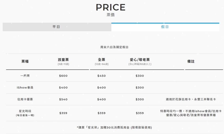This screenshot has width=224, height=134.
Task: Click the 花旗信用卡 credit card remark
Action: click(x=191, y=99)
